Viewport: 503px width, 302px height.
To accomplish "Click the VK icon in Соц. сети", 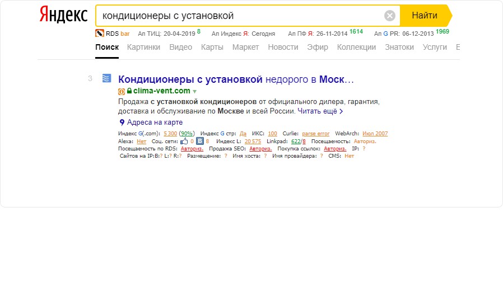I will (200, 141).
